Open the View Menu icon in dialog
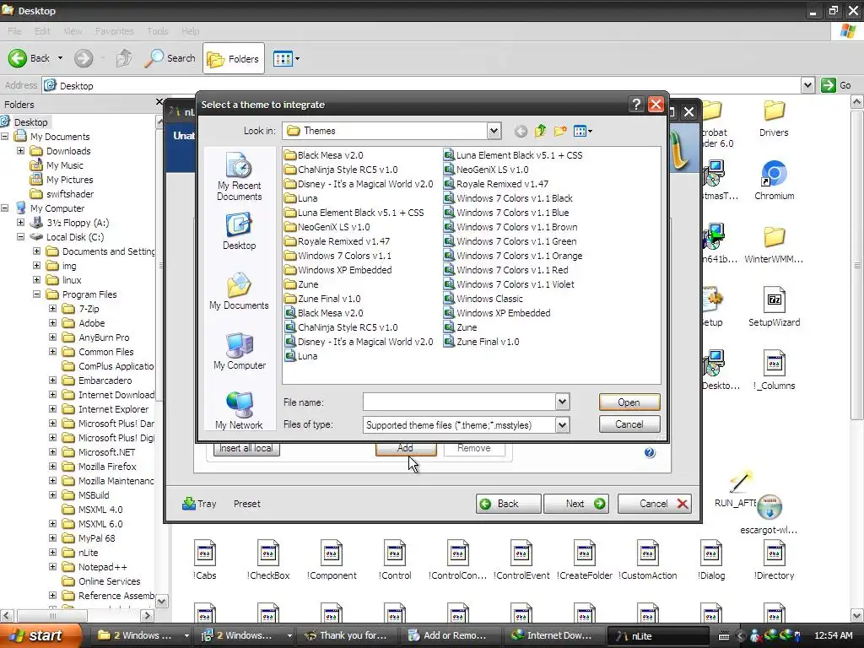 [582, 131]
